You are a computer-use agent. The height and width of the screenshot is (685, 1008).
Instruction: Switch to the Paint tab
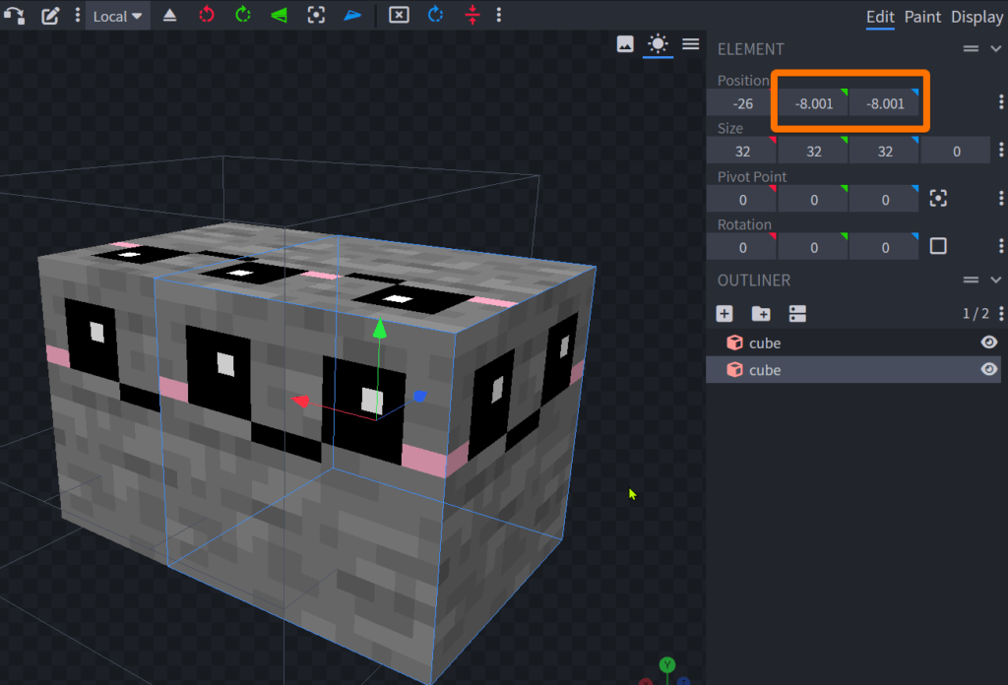click(x=922, y=17)
